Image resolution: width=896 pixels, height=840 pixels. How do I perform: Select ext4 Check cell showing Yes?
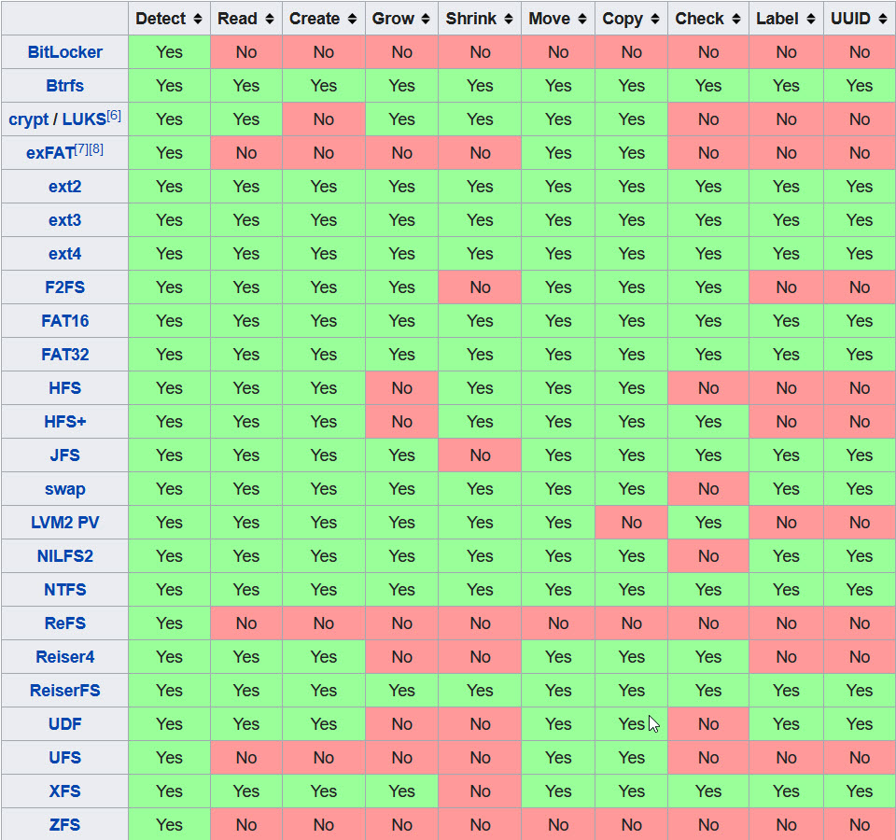(x=708, y=254)
